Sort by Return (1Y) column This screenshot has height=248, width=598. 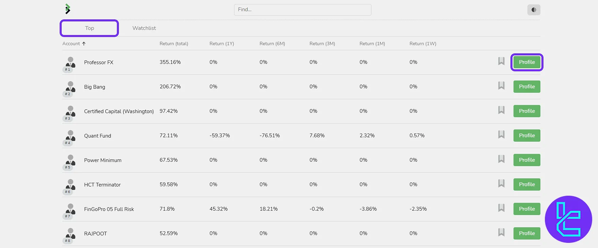point(221,44)
